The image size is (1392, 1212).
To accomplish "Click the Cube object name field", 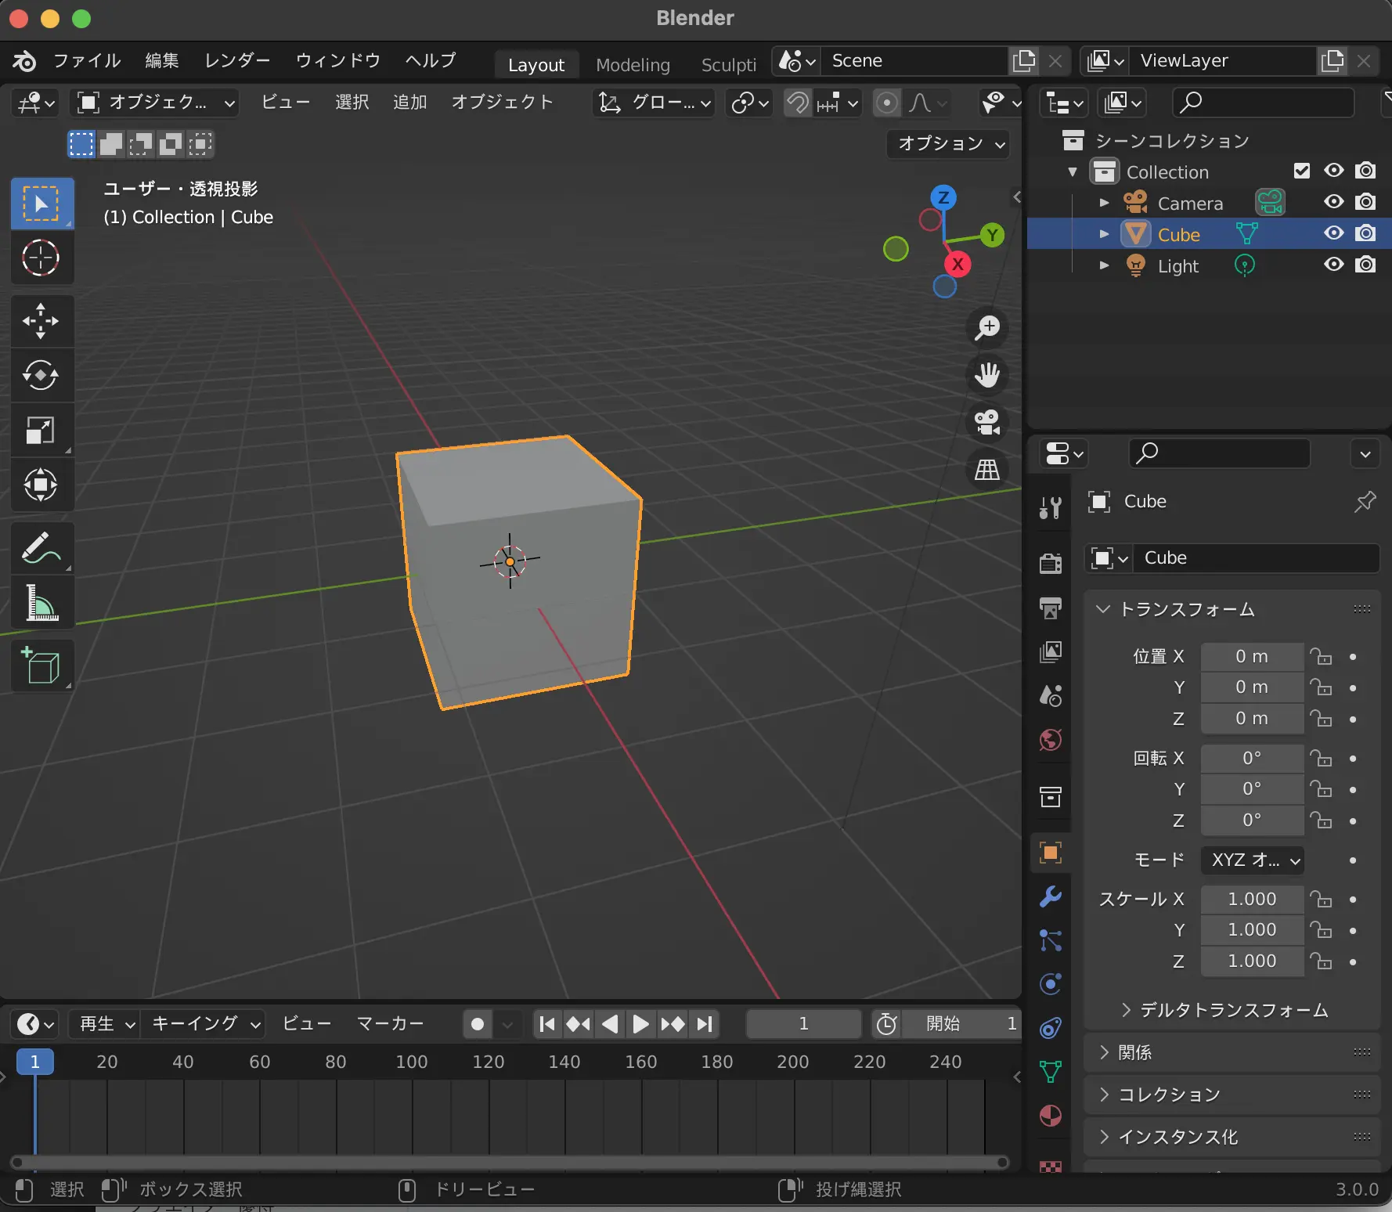I will (x=1256, y=557).
